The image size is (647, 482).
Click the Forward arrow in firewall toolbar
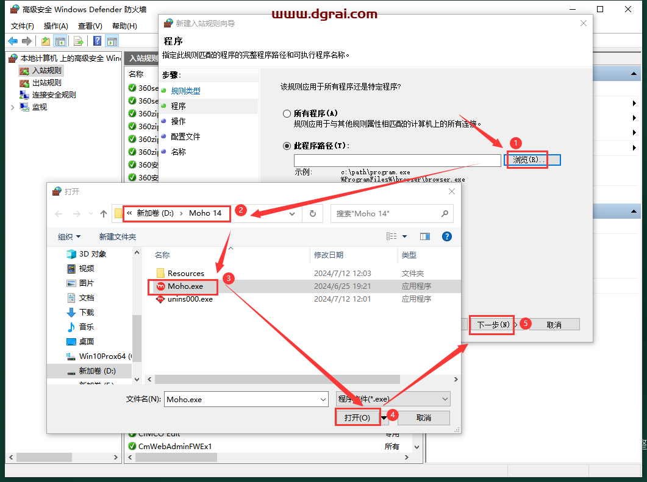click(x=27, y=41)
